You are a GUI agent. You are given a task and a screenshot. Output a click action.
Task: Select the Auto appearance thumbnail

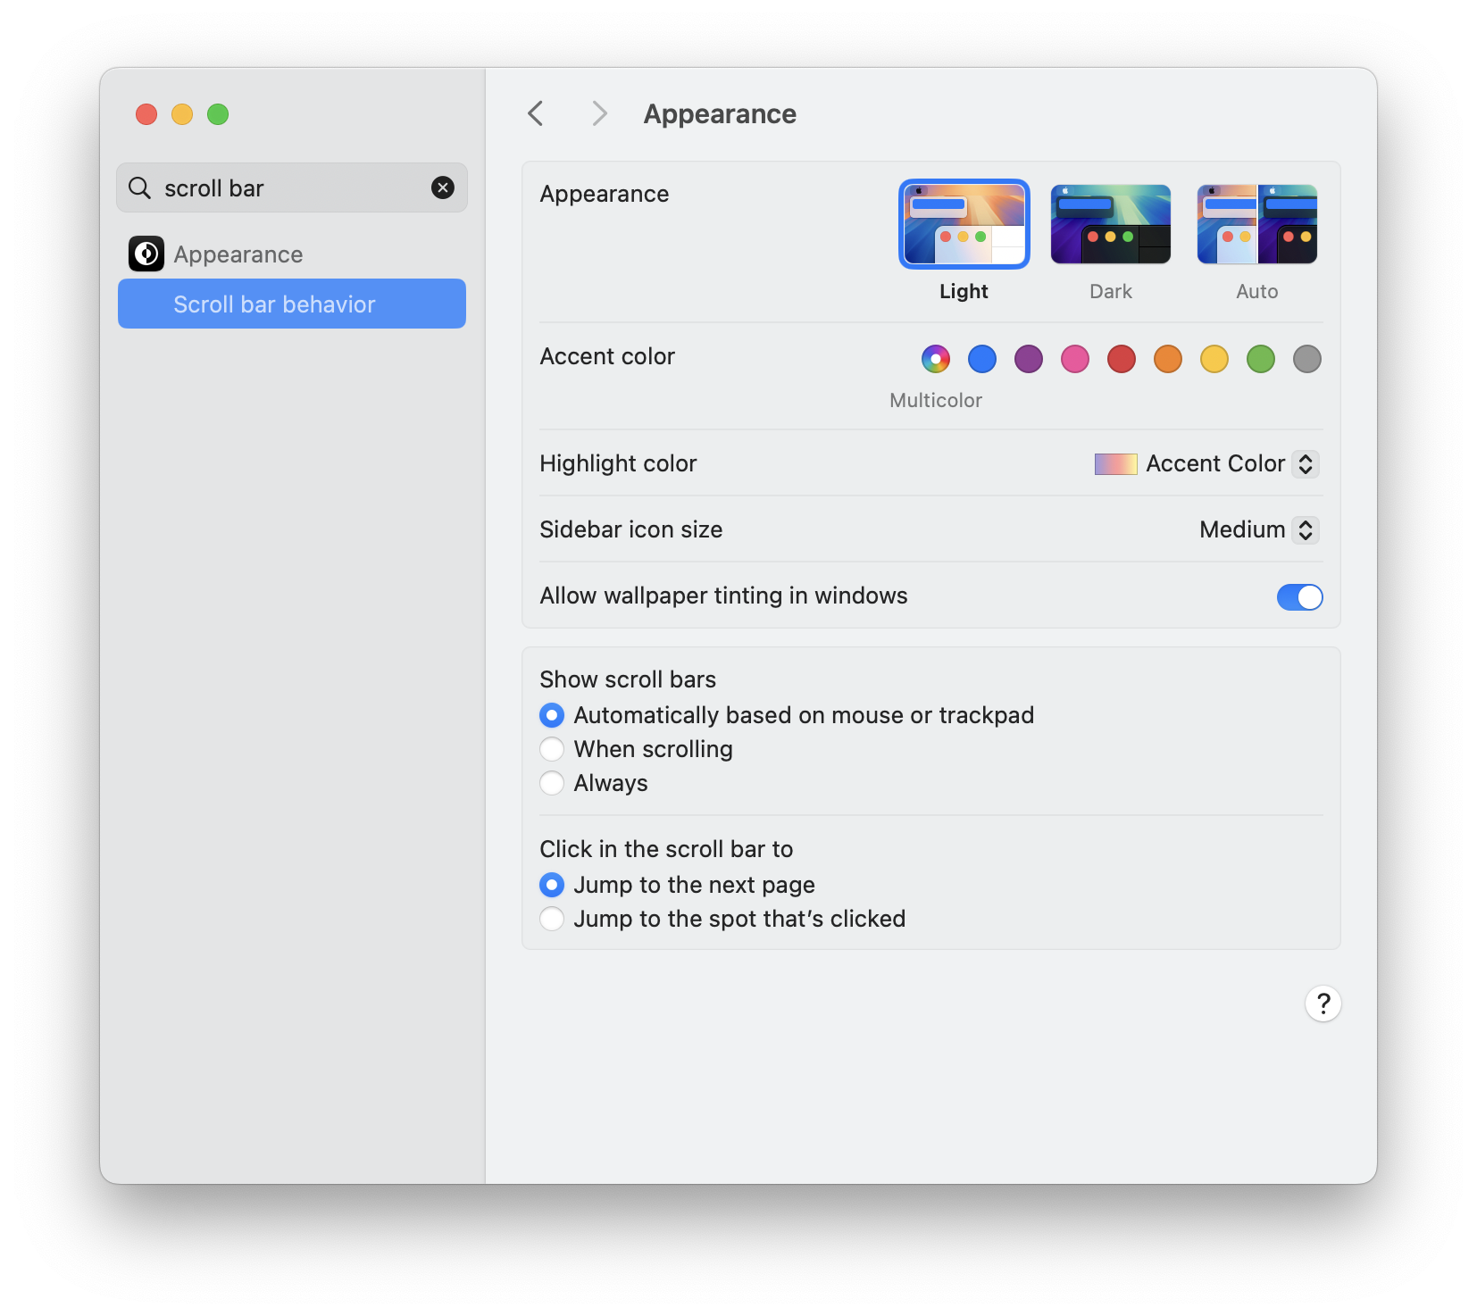[x=1256, y=223]
